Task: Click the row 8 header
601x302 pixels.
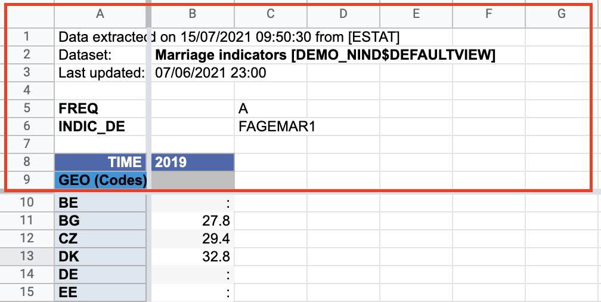Action: [x=27, y=162]
